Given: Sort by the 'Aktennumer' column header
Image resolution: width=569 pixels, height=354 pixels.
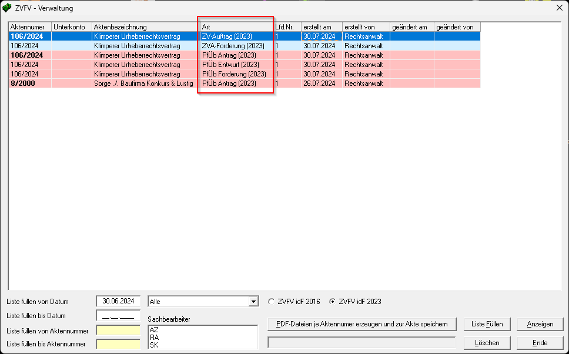Looking at the screenshot, I should click(29, 27).
